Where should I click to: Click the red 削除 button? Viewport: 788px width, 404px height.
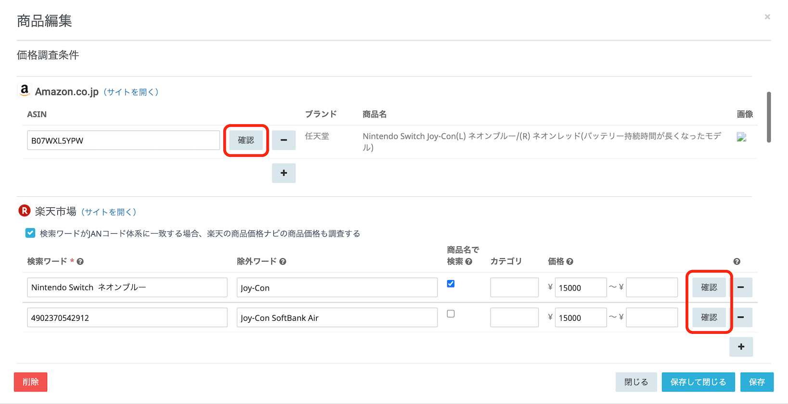click(x=30, y=382)
